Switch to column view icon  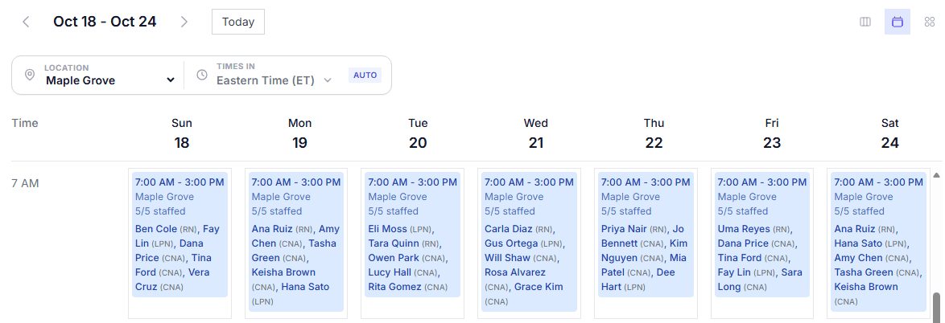[x=865, y=22]
